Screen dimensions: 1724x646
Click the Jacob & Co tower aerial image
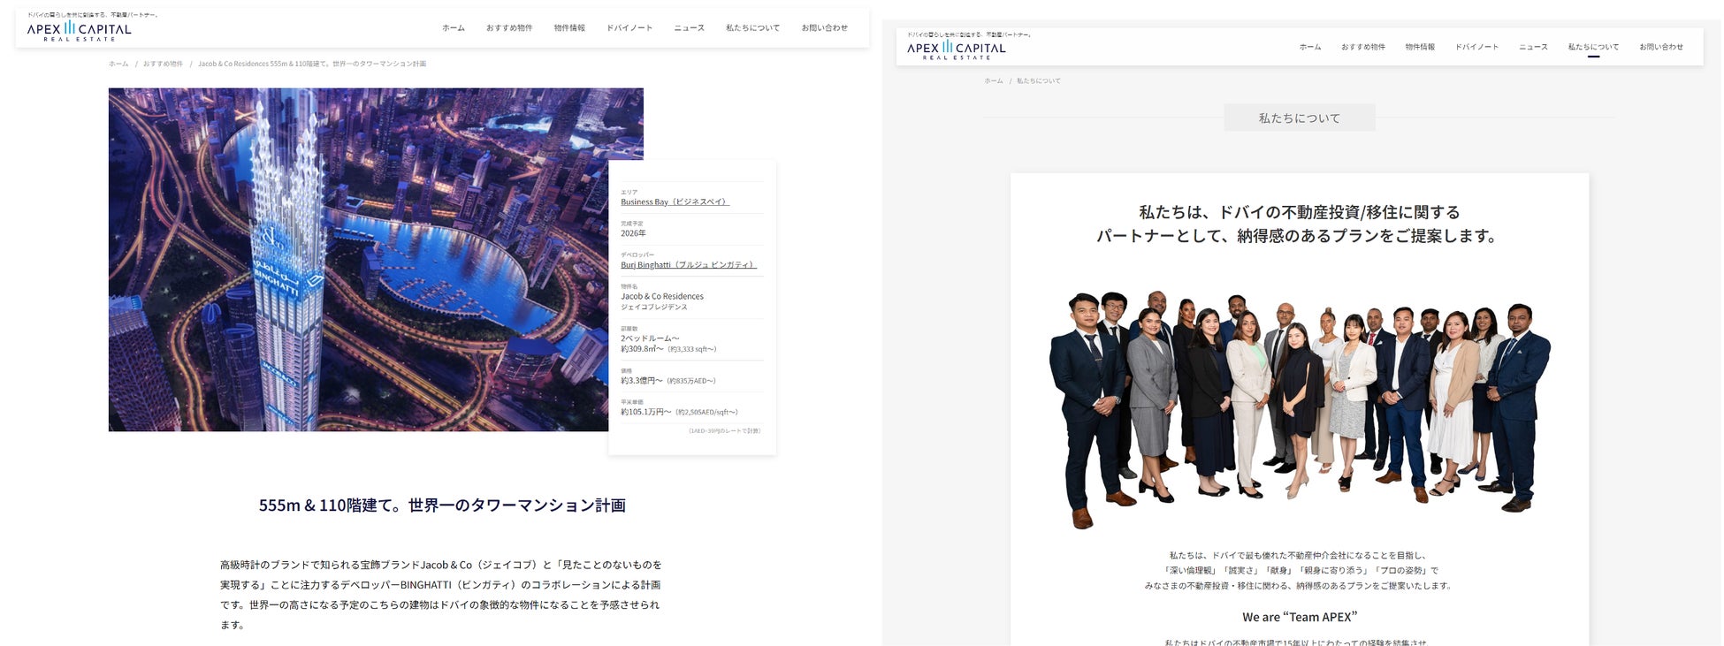click(376, 259)
